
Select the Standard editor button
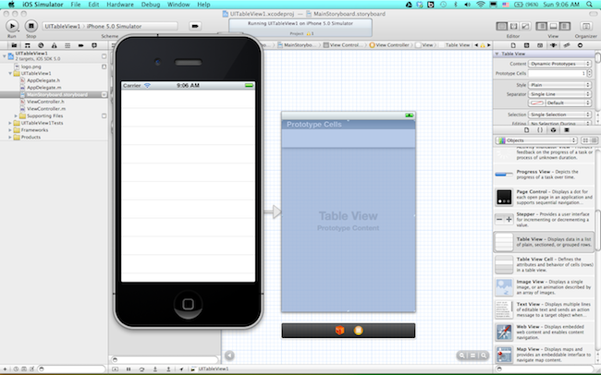point(502,26)
